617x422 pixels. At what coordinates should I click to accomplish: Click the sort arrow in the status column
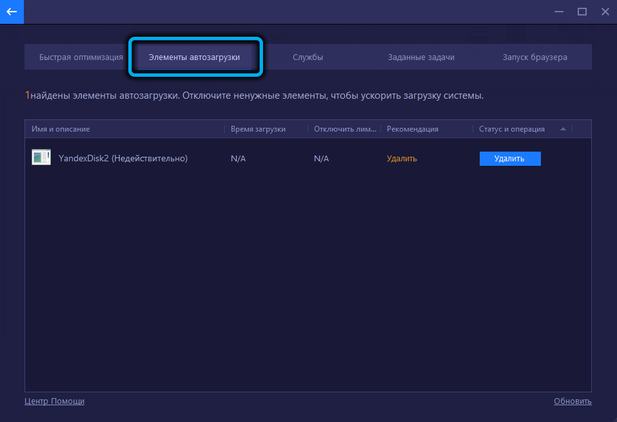[x=563, y=129]
